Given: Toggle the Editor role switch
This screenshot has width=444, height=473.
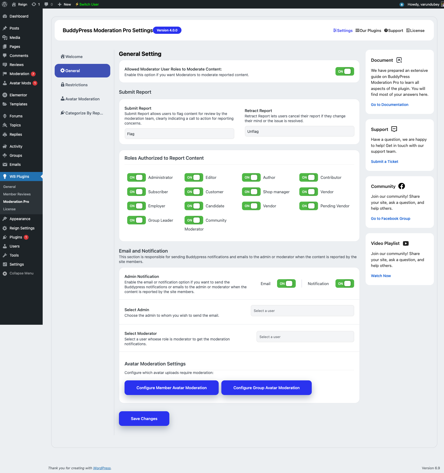Looking at the screenshot, I should pyautogui.click(x=194, y=178).
